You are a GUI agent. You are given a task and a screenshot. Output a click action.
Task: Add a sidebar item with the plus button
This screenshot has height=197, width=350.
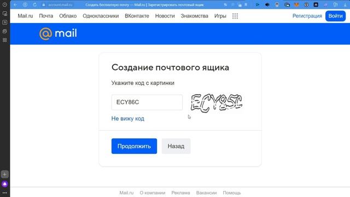[5, 174]
